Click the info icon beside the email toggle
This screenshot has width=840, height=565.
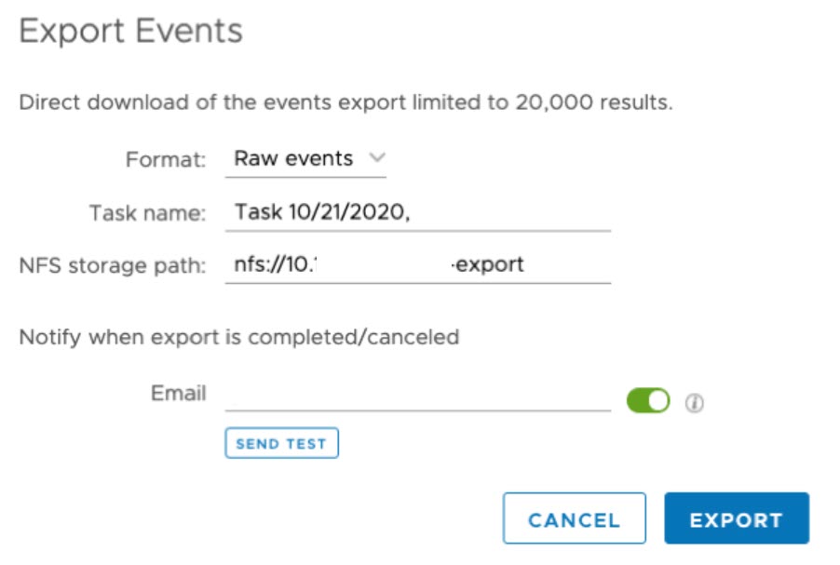694,403
